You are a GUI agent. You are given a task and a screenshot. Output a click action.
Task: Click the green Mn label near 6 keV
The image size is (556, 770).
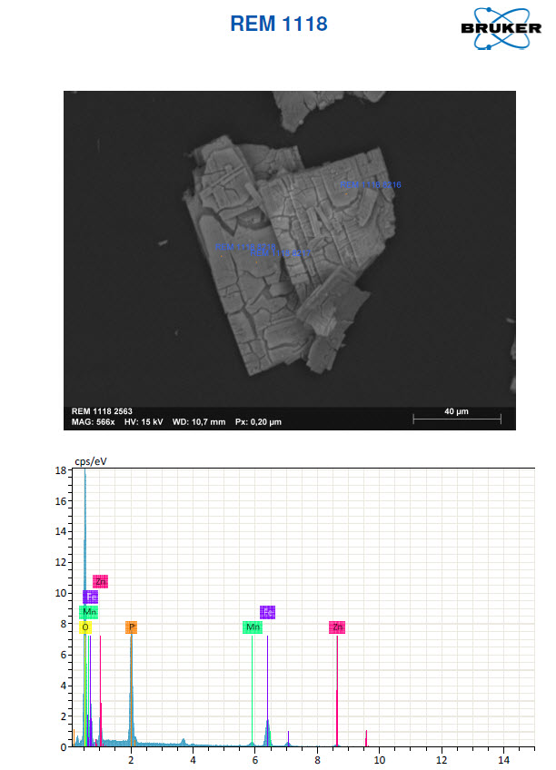pyautogui.click(x=253, y=627)
